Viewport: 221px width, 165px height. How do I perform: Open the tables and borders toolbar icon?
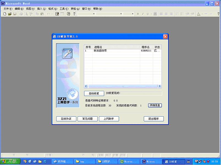click(57, 14)
